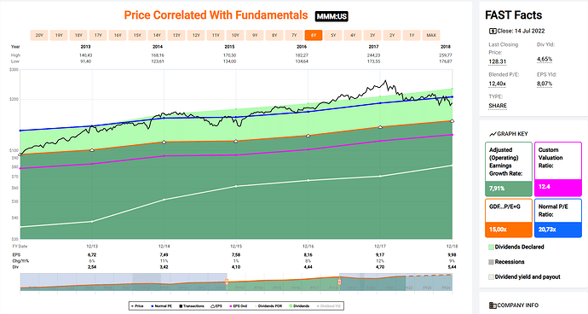Click the Div Yld 4,65% value
This screenshot has width=588, height=314.
545,60
